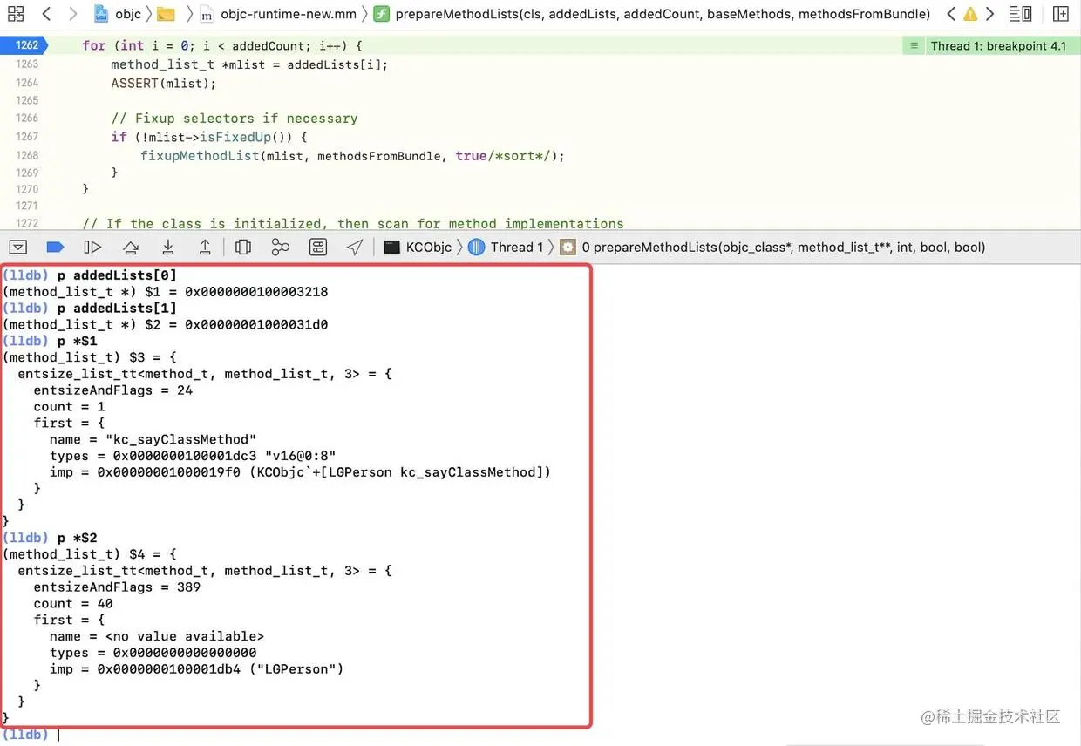1081x746 pixels.
Task: Click ASSERT(mlist) line in editor
Action: coord(163,84)
